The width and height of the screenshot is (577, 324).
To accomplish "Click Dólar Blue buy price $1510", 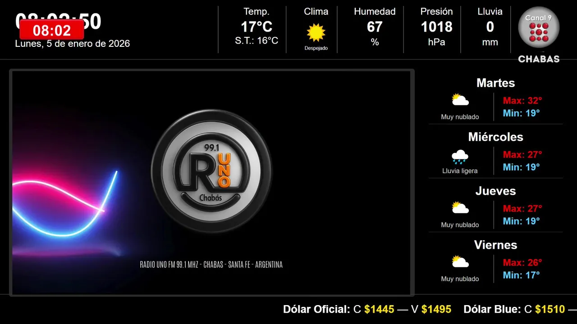I will point(550,310).
